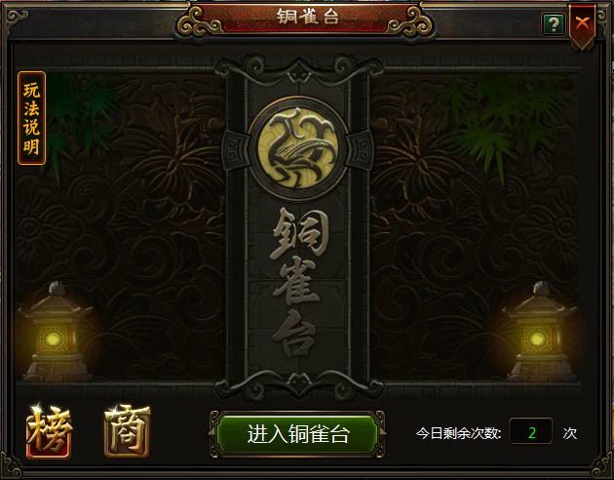The width and height of the screenshot is (614, 480).
Task: Open the help question mark icon
Action: (x=553, y=24)
